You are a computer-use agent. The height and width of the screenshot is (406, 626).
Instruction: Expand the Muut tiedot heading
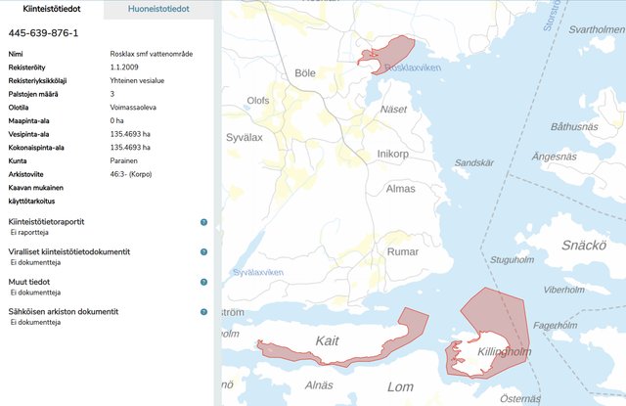(x=30, y=282)
